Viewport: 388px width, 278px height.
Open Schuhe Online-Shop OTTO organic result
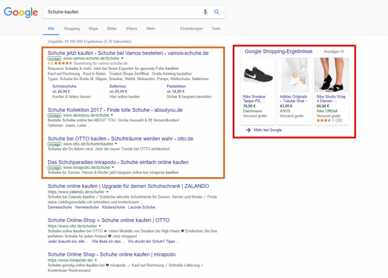pyautogui.click(x=109, y=220)
